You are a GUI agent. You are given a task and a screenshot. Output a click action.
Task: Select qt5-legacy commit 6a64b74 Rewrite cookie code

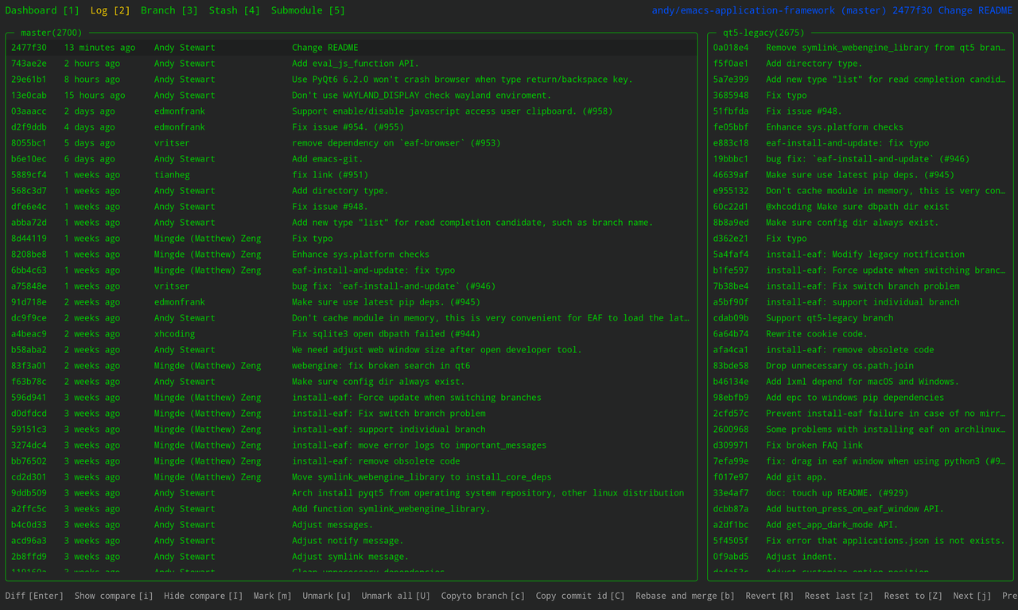pyautogui.click(x=860, y=334)
